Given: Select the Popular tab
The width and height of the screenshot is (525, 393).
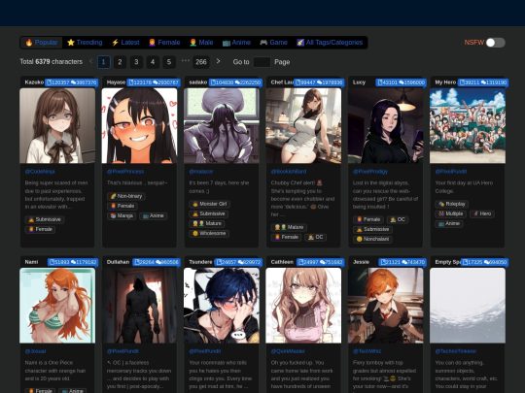Looking at the screenshot, I should tap(42, 43).
